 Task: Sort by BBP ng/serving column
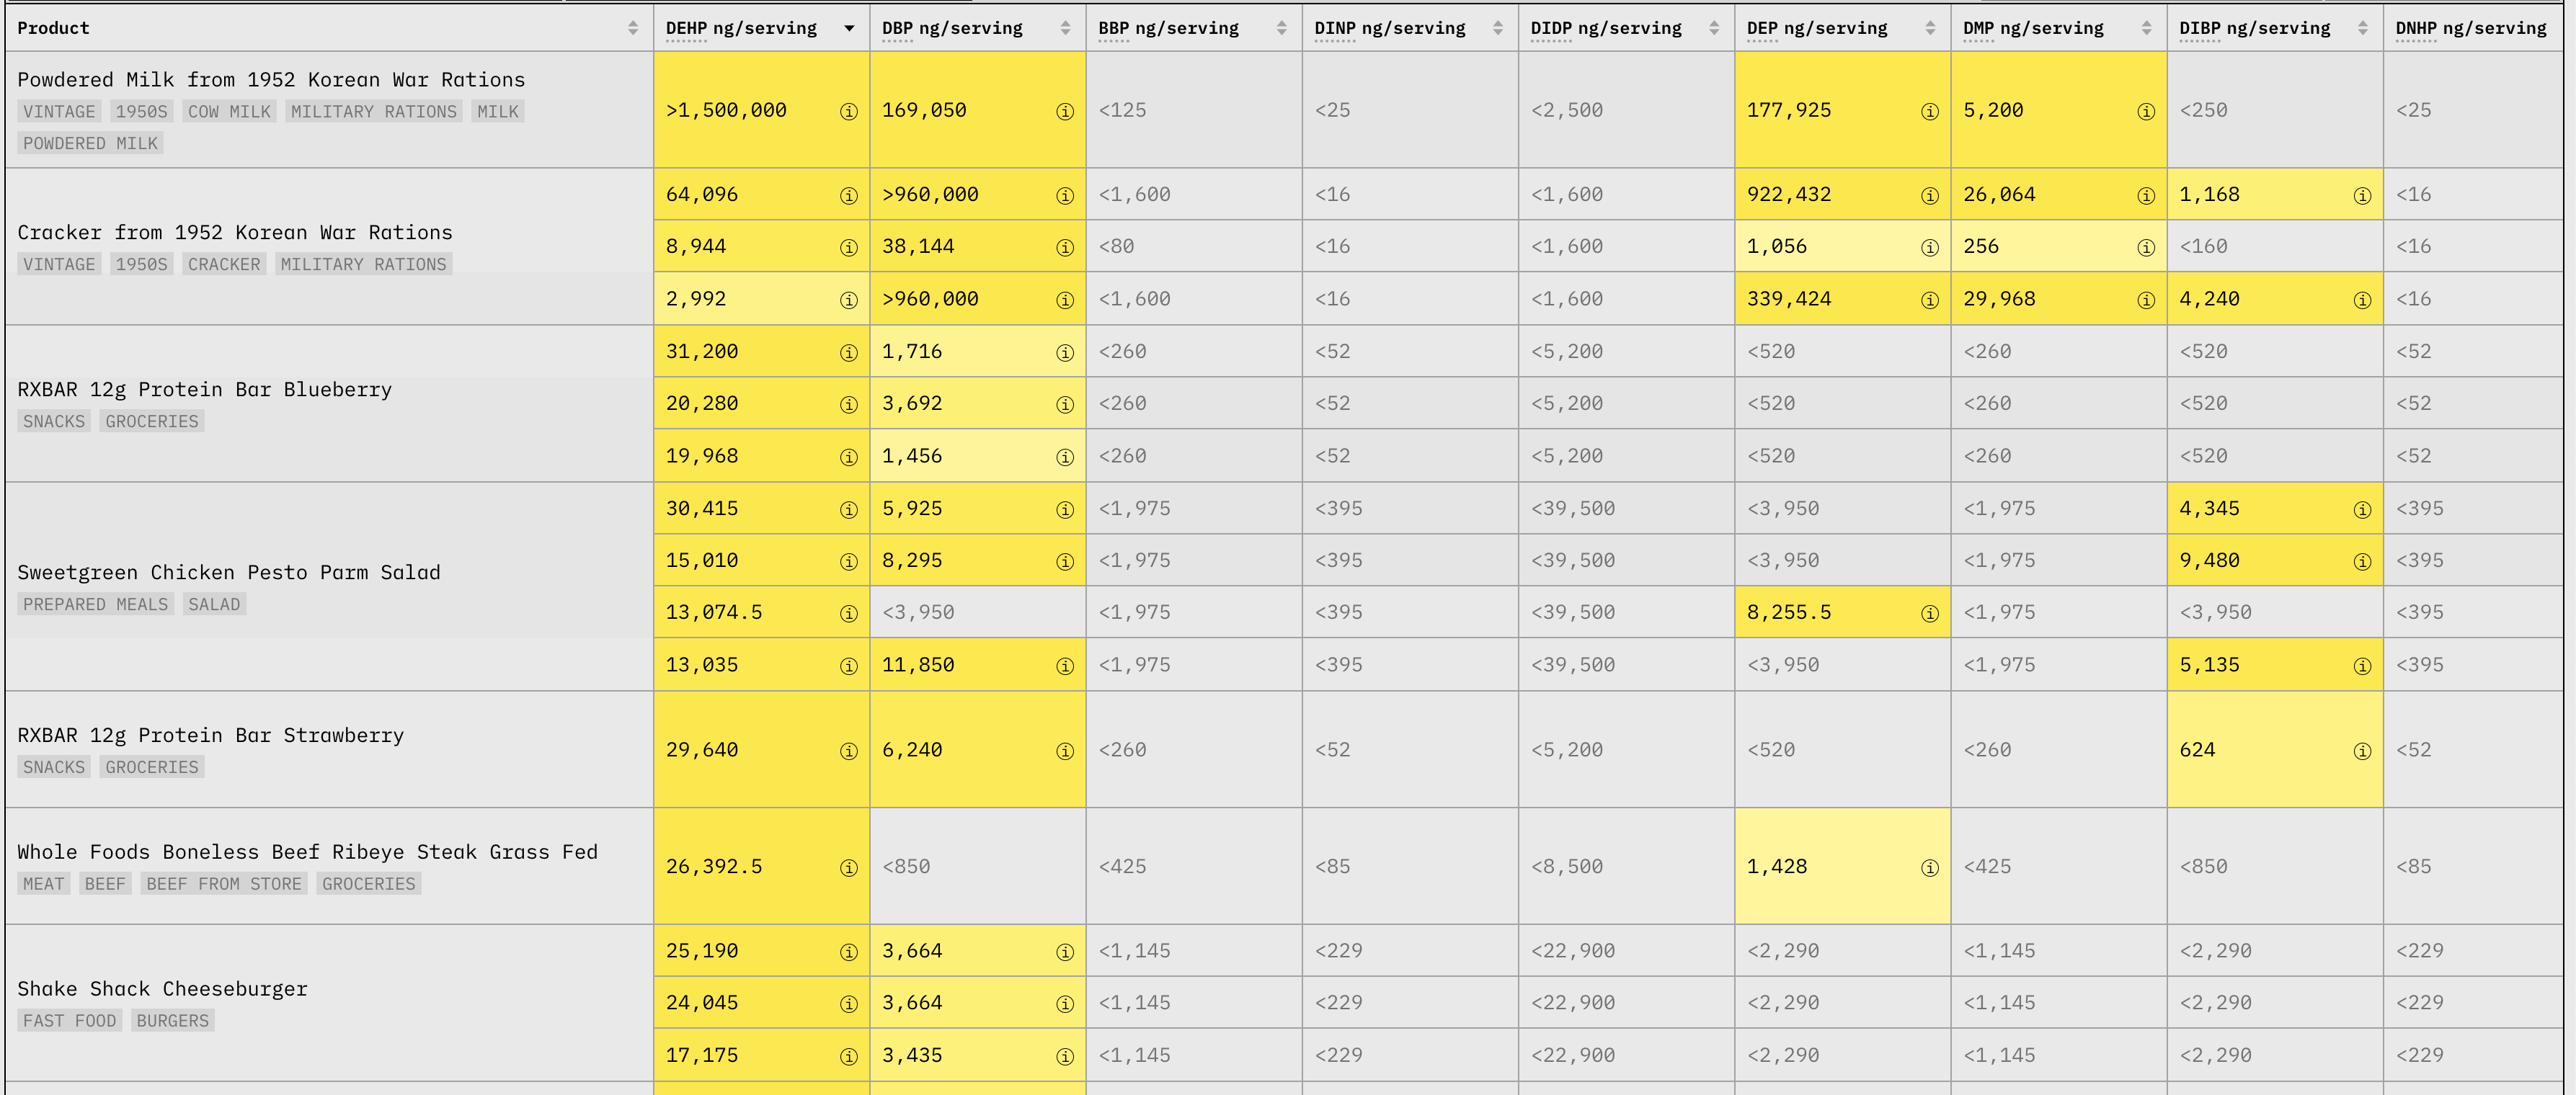click(x=1281, y=28)
